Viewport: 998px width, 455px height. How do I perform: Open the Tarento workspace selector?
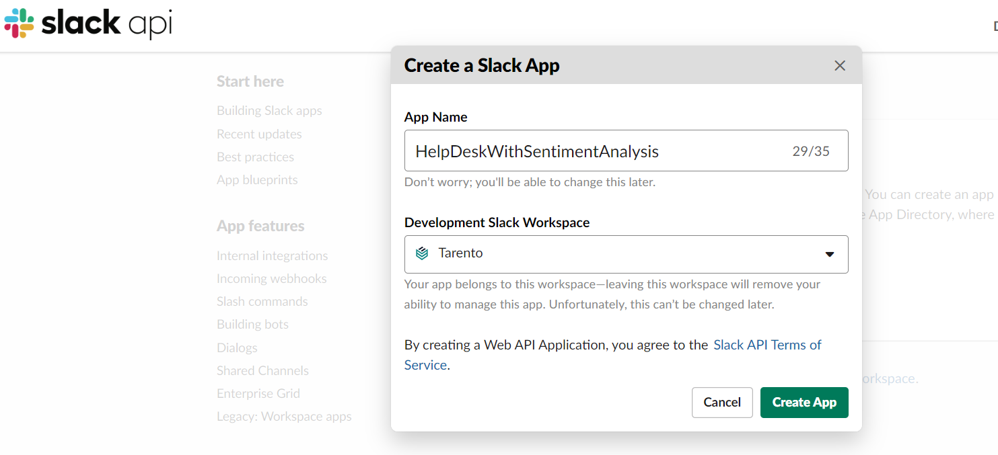[x=626, y=254]
